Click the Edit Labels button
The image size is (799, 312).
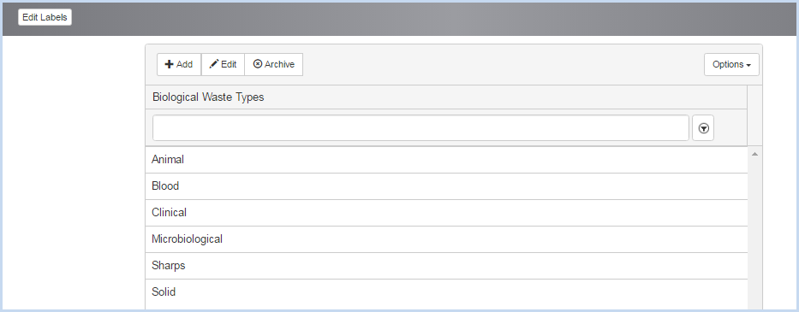(45, 17)
